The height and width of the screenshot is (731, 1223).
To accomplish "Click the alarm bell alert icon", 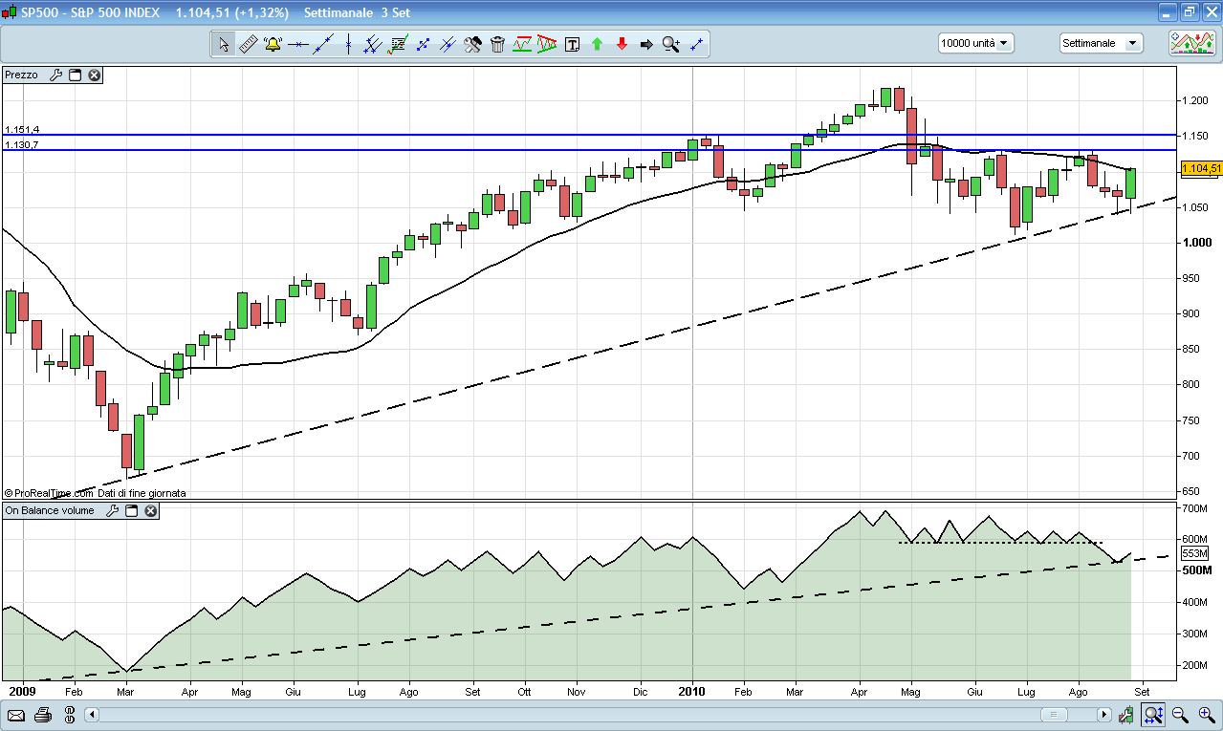I will pos(273,44).
